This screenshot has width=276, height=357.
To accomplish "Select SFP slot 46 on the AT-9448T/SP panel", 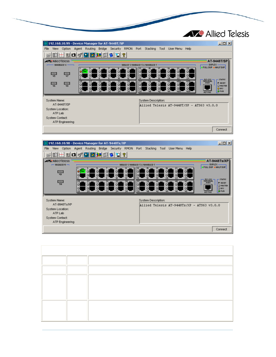I will point(54,83).
